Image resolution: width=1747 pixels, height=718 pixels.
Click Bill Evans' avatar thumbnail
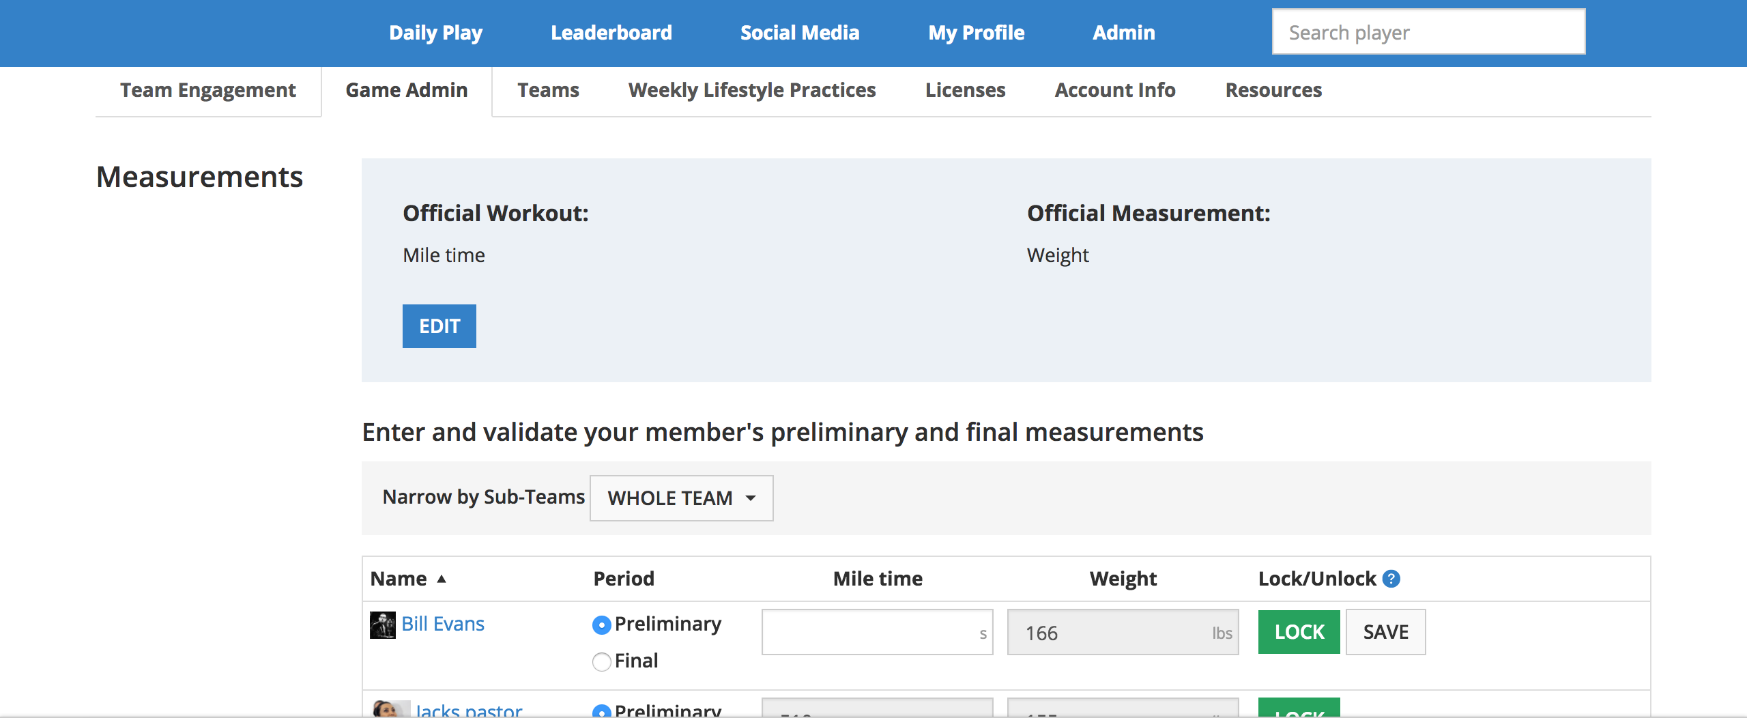383,624
